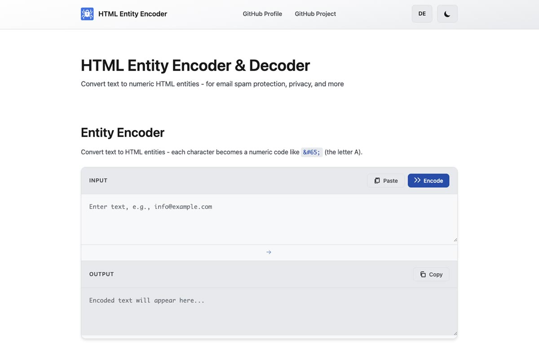
Task: Open the GitHub Project navigation item
Action: coord(315,14)
